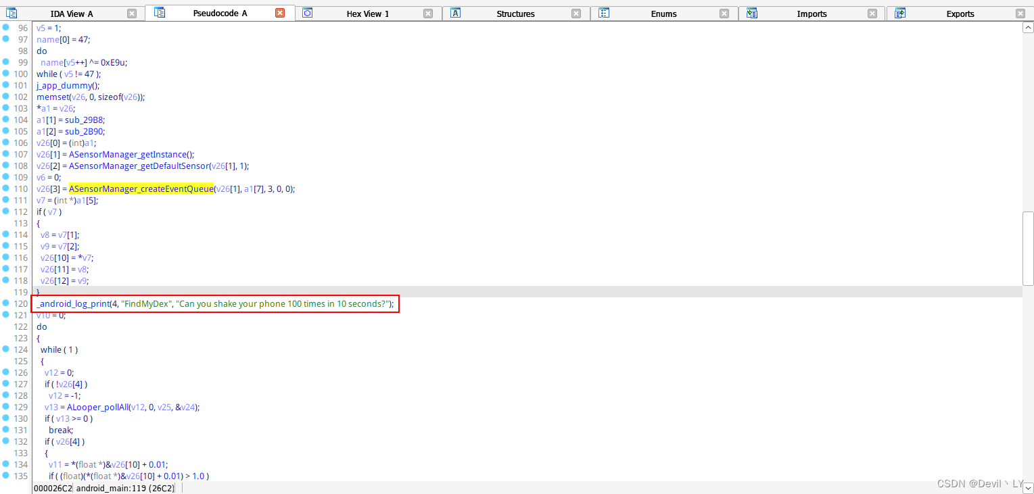The width and height of the screenshot is (1034, 494).
Task: Click the IDA View A tab icon
Action: pos(11,13)
